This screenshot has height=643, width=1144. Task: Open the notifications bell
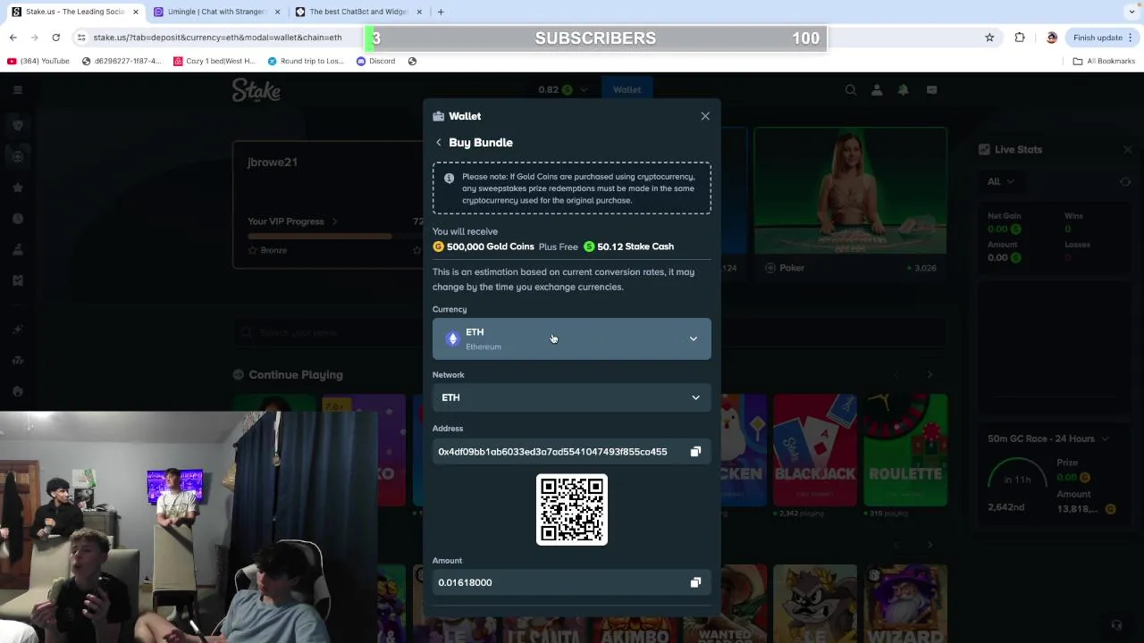[903, 89]
